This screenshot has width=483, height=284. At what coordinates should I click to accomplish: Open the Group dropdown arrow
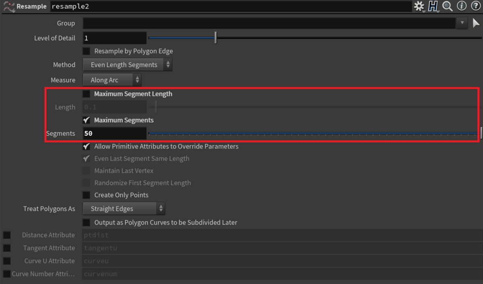coord(462,23)
